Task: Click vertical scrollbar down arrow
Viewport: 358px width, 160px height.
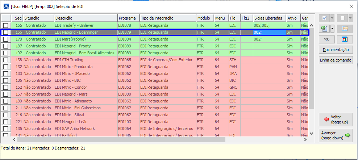Action: [x=312, y=133]
